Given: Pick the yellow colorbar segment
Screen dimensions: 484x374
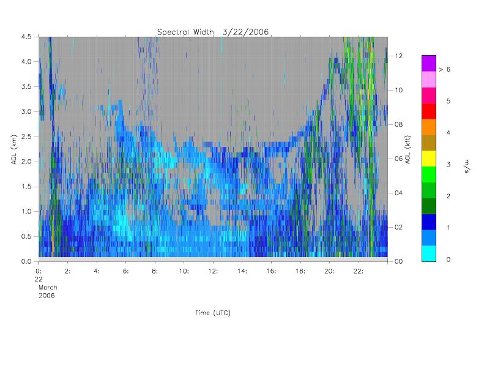Looking at the screenshot, I should [x=429, y=159].
